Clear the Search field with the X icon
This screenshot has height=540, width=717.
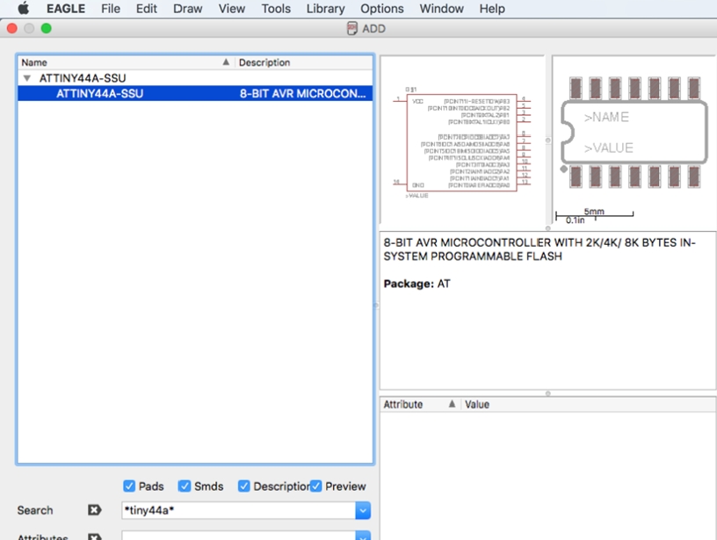94,510
